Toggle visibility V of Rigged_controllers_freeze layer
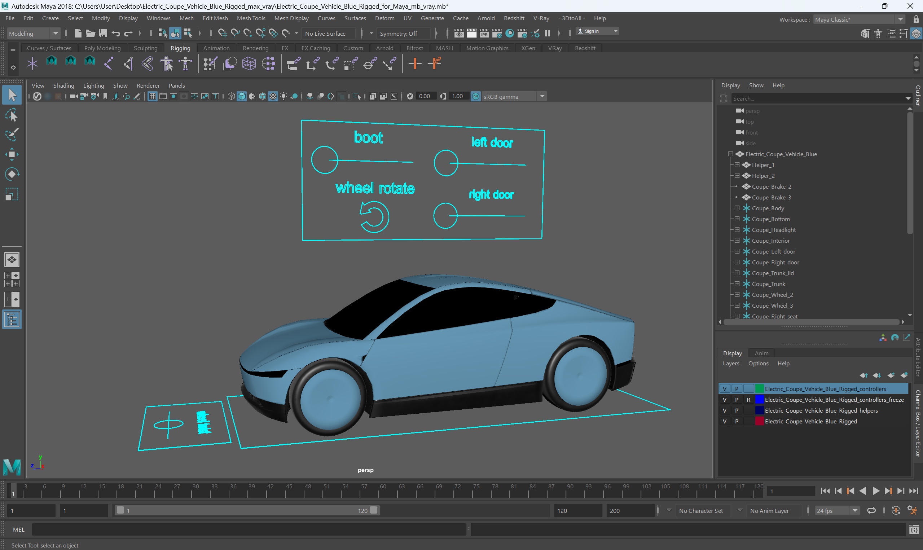This screenshot has height=550, width=923. click(x=724, y=400)
